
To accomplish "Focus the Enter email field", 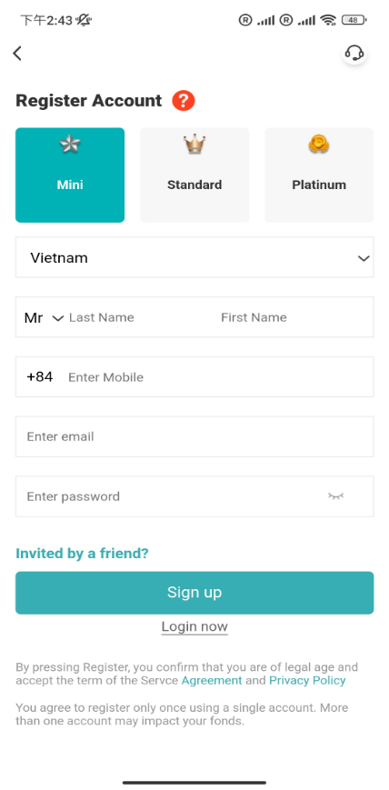I will pos(194,436).
